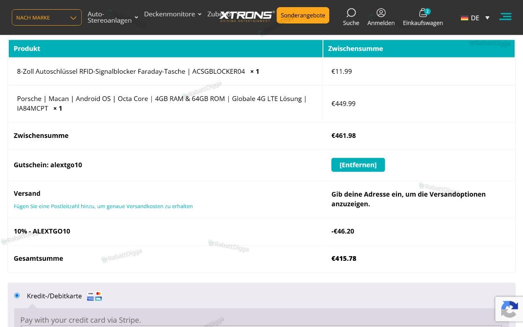Click the €461.98 Zwischensumme amount
The image size is (523, 327).
[x=343, y=135]
